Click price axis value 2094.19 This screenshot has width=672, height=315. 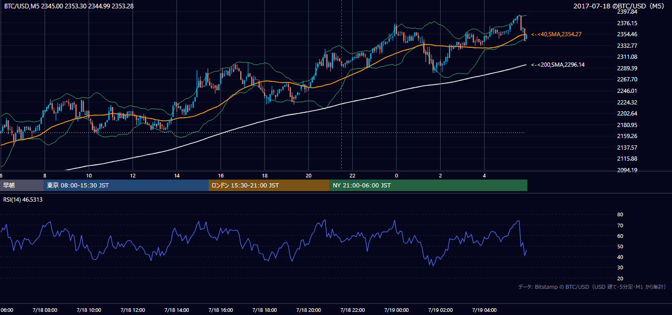click(x=627, y=170)
